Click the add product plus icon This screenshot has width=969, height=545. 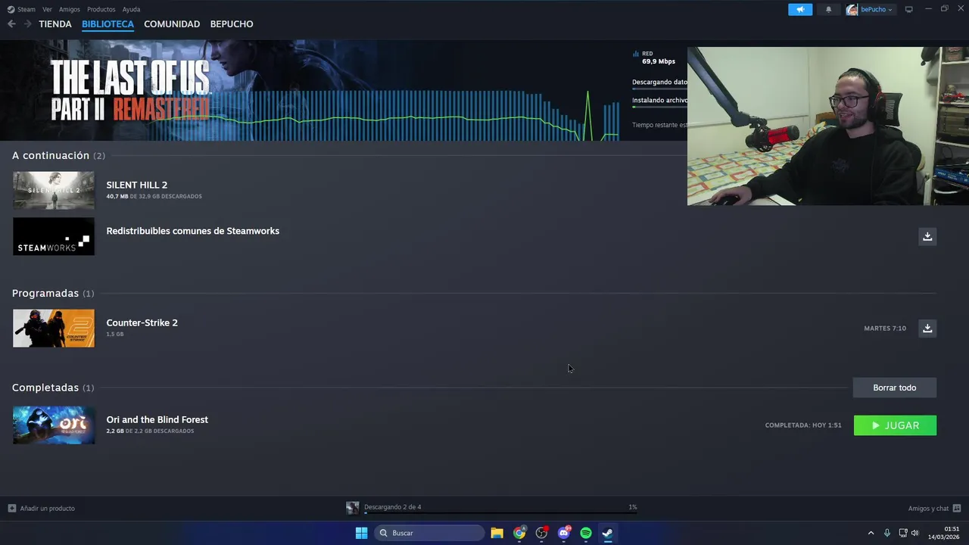[x=11, y=508]
